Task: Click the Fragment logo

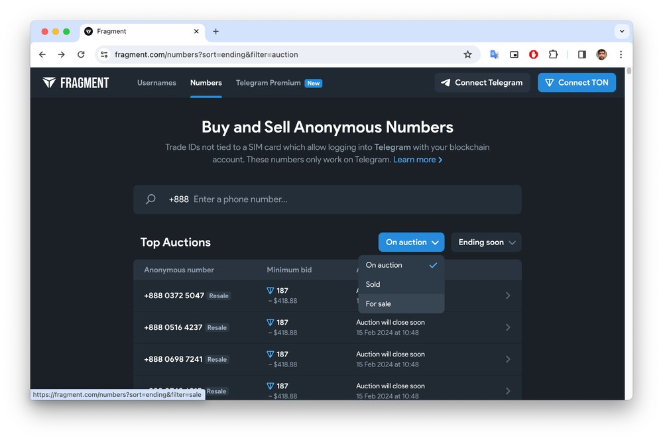Action: pyautogui.click(x=76, y=83)
